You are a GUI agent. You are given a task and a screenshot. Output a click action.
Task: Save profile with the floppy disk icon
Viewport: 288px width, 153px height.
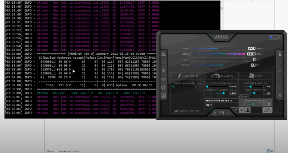pos(222,113)
